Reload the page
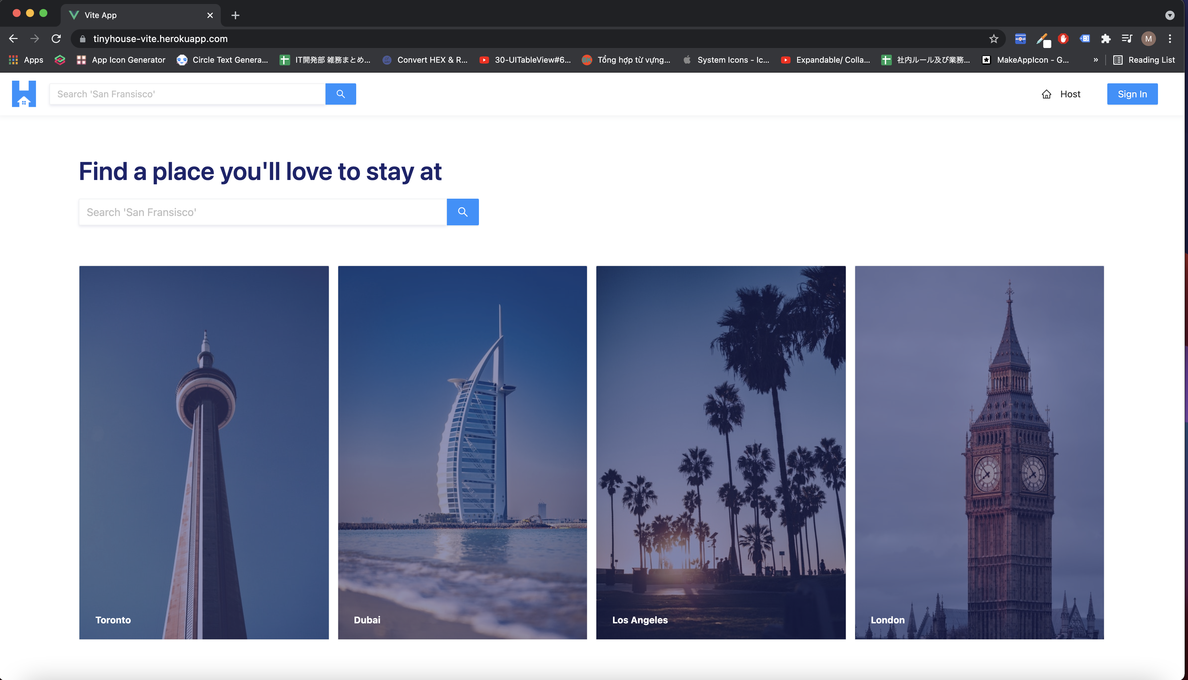This screenshot has width=1188, height=680. [x=56, y=39]
